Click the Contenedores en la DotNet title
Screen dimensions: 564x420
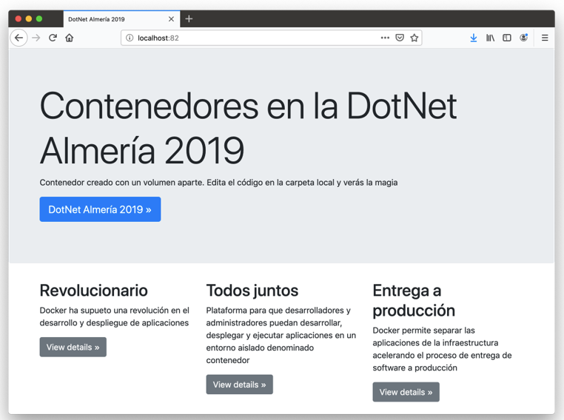[x=248, y=128]
